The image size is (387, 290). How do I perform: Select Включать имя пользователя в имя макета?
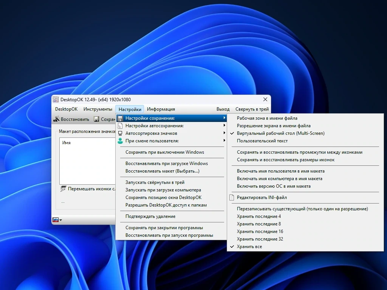point(305,171)
